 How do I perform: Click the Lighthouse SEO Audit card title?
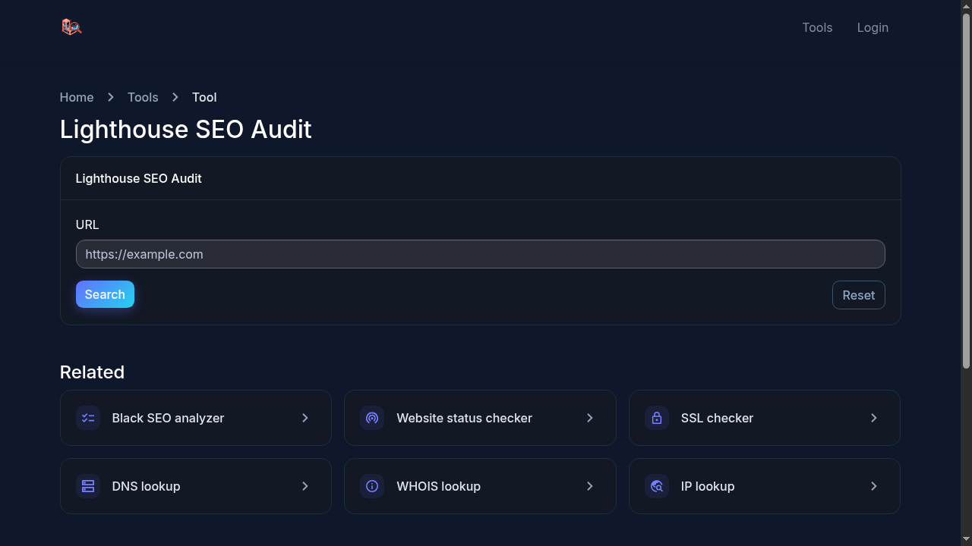pos(139,178)
